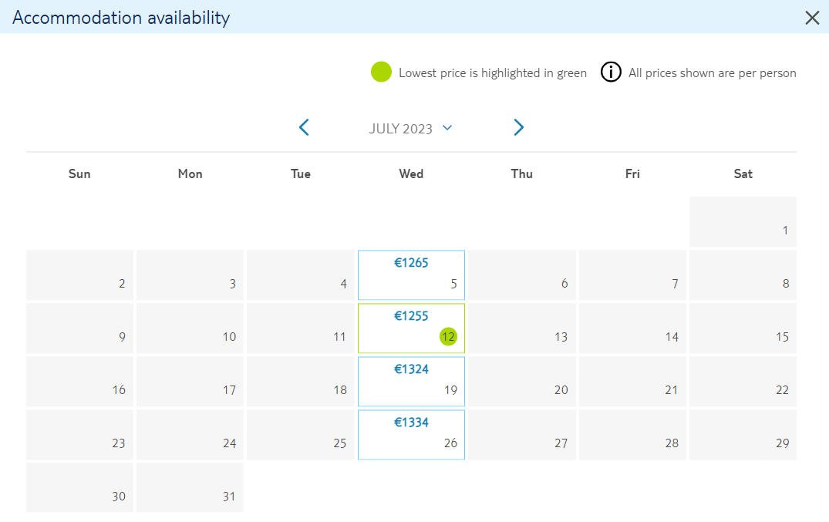The width and height of the screenshot is (829, 522).
Task: Select July 12 priced at €1255
Action: click(411, 328)
